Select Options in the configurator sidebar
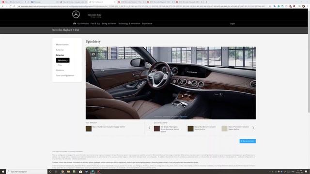Screen dimensions: 310x174 click(60, 70)
